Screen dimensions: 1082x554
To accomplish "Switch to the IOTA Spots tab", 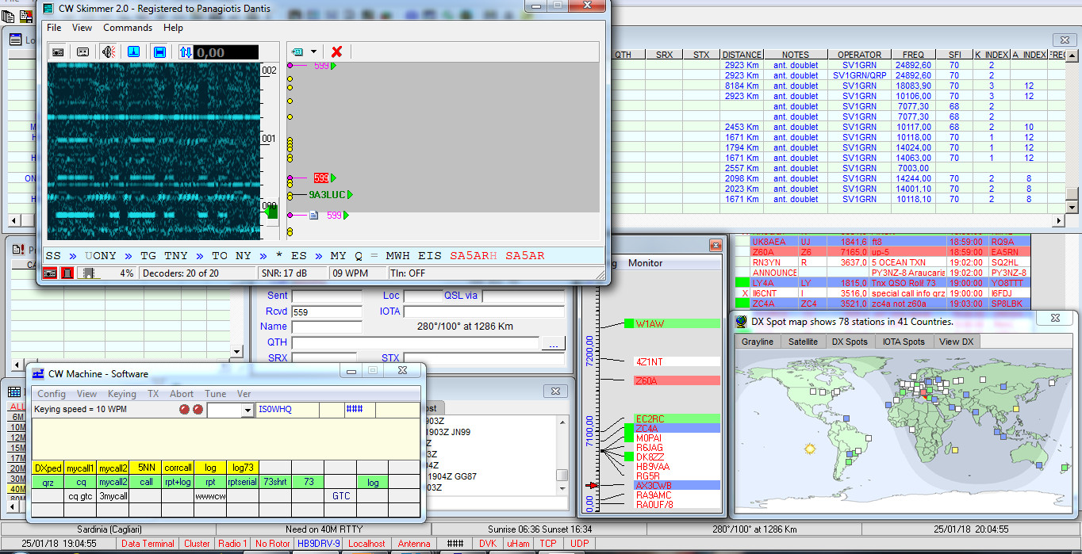I will 904,342.
